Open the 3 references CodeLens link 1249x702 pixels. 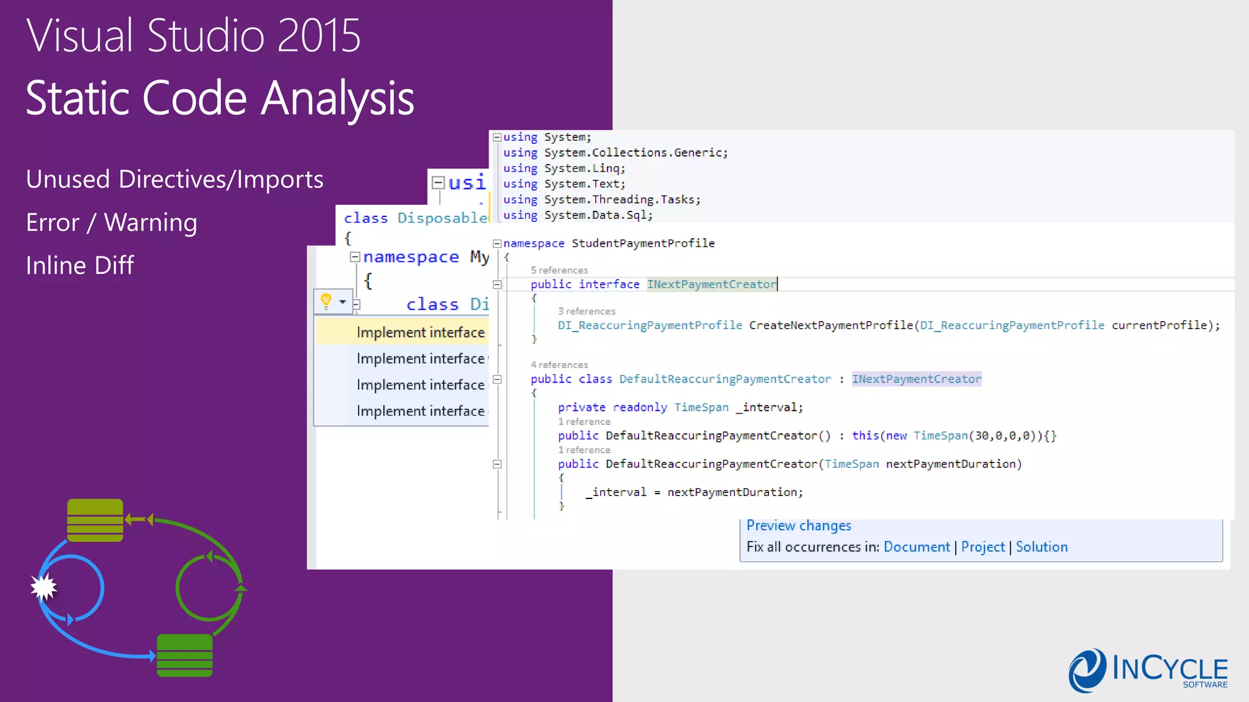point(587,311)
